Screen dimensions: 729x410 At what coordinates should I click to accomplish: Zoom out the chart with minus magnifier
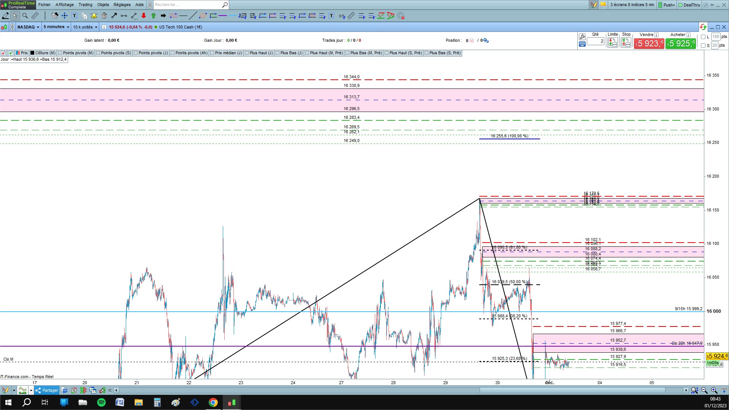point(704,390)
